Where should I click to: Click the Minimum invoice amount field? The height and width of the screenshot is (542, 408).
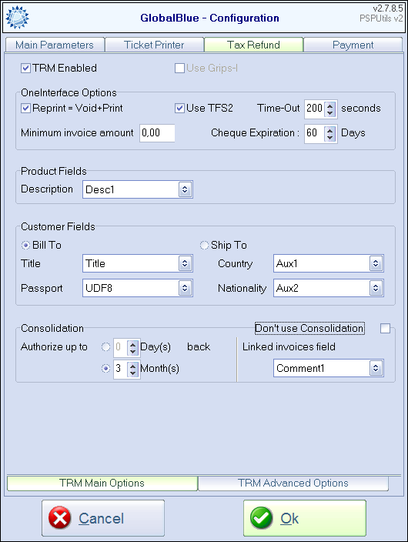(157, 133)
